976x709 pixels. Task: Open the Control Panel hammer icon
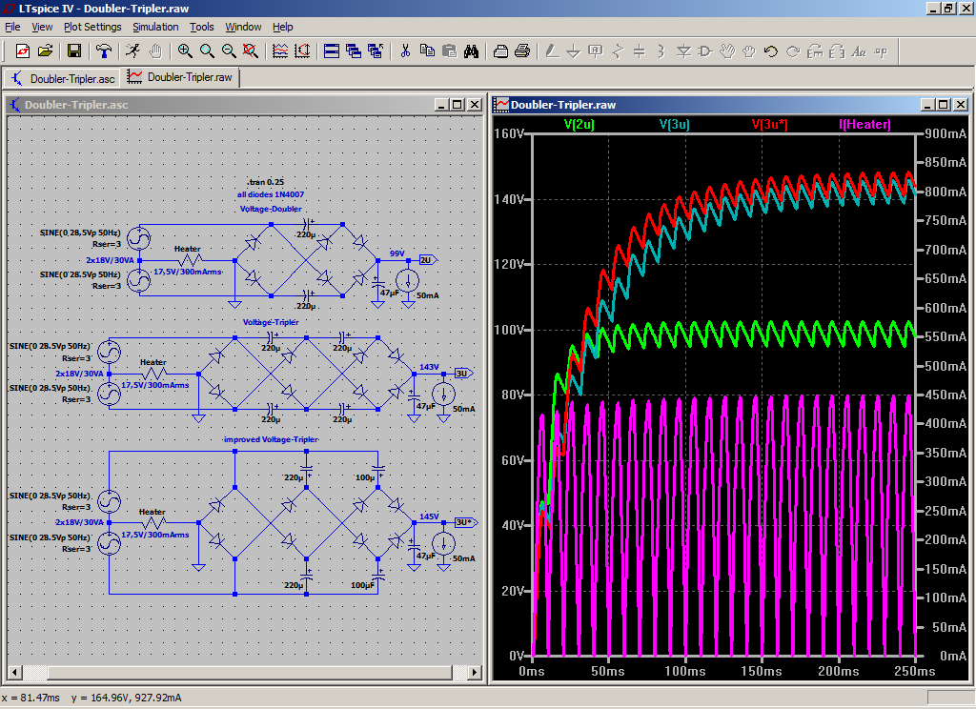104,51
